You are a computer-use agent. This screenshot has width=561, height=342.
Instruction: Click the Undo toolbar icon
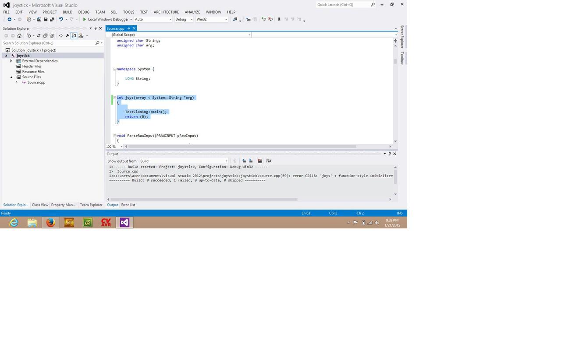(61, 19)
